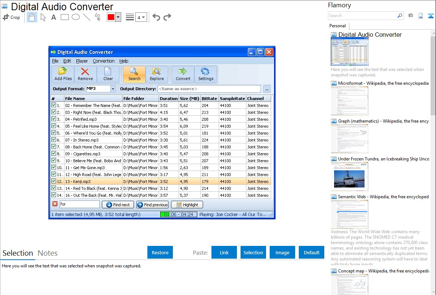Activate the hand pan tool
Viewport: 436px width, 295px height.
(x=32, y=17)
